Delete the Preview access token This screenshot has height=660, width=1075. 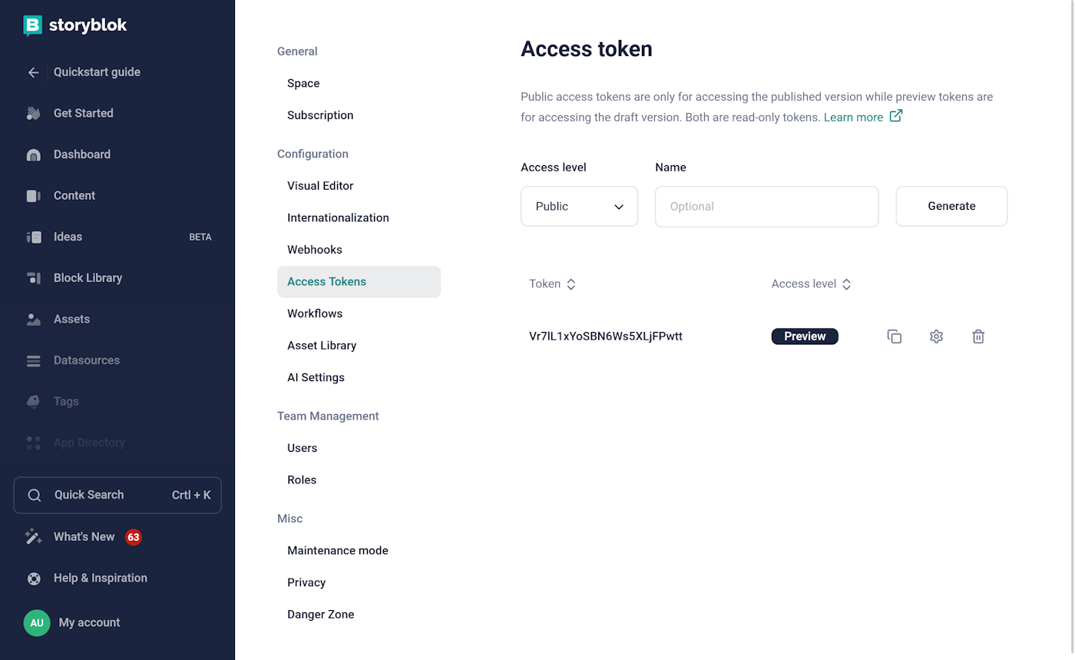978,336
